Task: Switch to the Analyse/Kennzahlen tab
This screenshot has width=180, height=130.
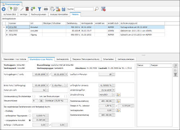Action: click(x=59, y=14)
